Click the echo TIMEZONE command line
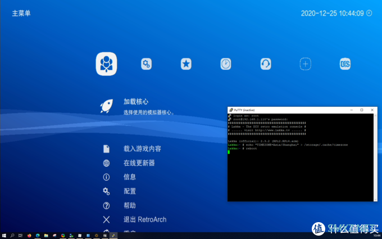The width and height of the screenshot is (382, 239). point(288,145)
